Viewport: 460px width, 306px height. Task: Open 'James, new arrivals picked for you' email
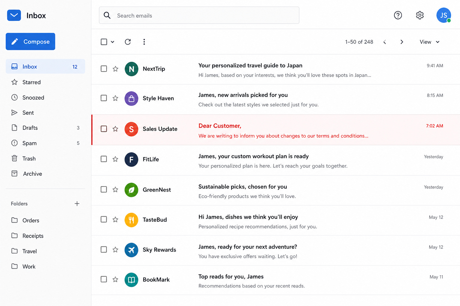243,95
